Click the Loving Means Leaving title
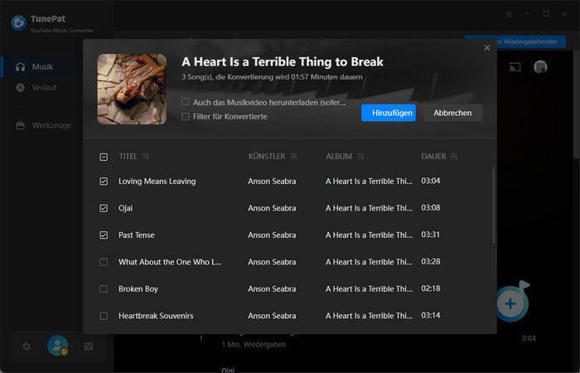The height and width of the screenshot is (373, 580). [157, 182]
